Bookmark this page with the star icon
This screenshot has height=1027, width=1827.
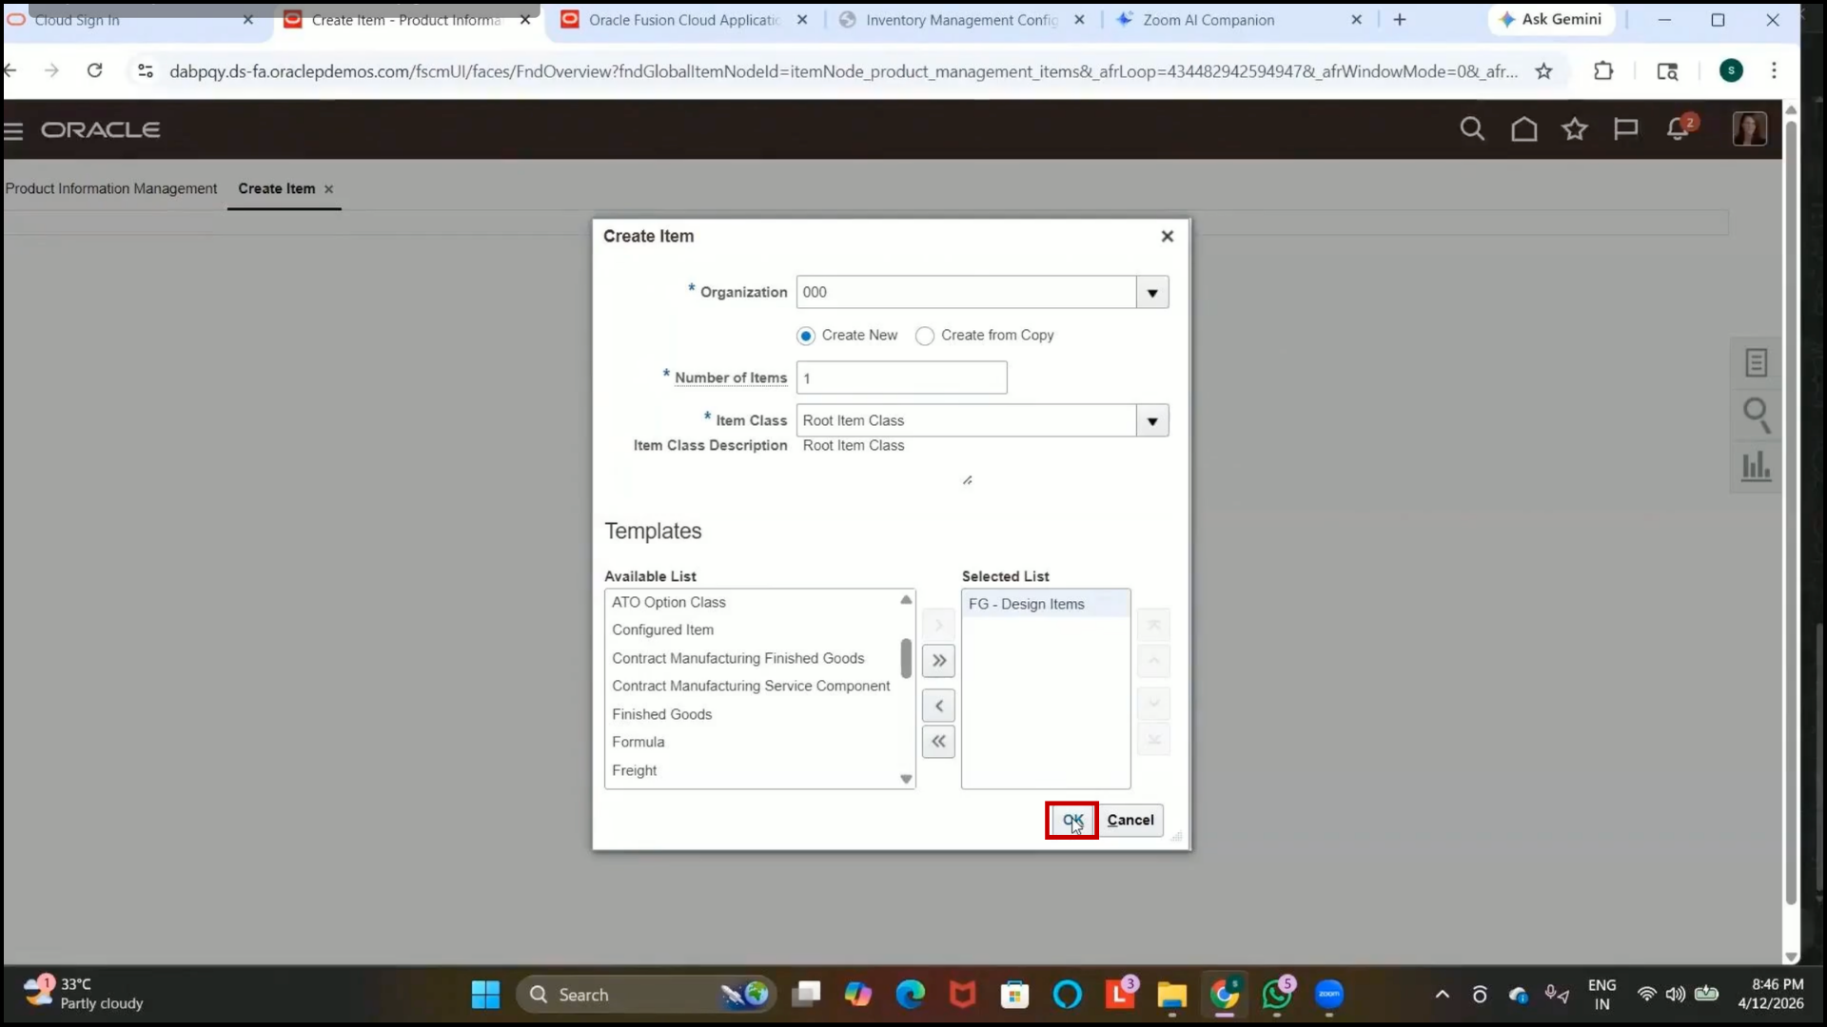pyautogui.click(x=1543, y=71)
